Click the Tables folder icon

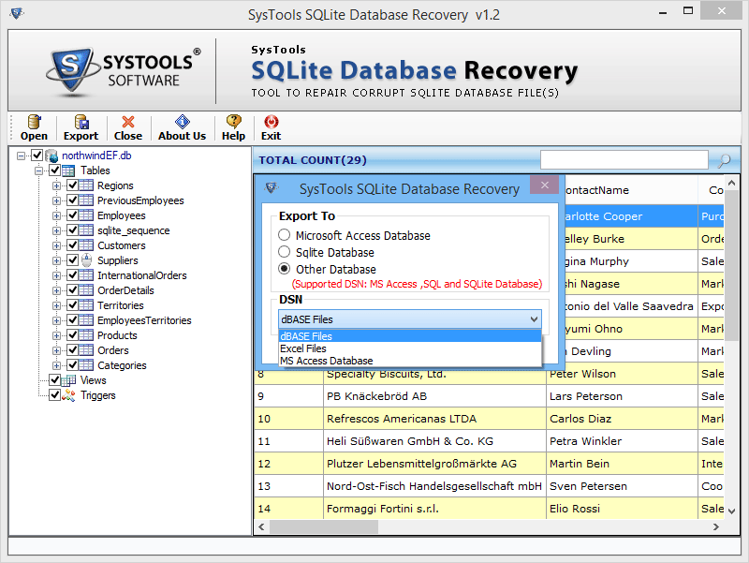pos(68,170)
